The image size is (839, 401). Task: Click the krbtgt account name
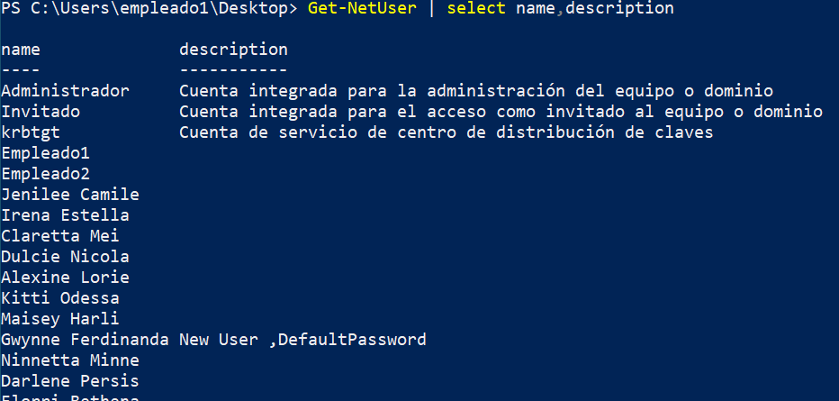31,132
